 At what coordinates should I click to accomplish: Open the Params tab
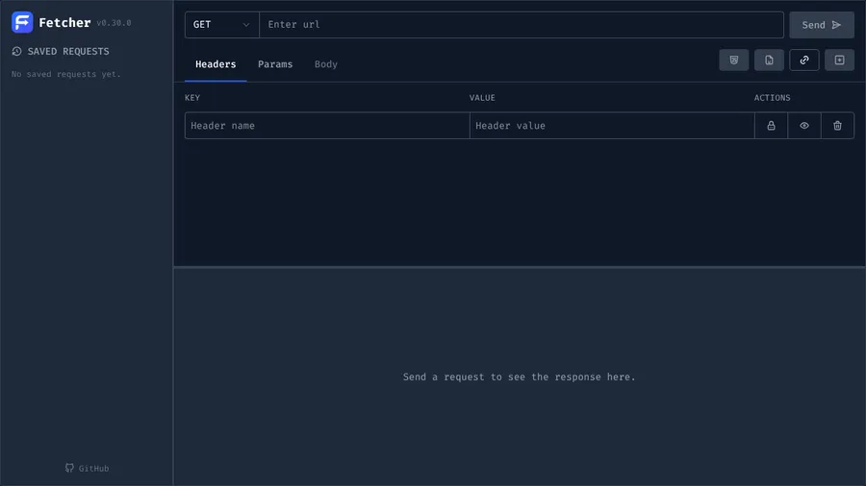[275, 64]
